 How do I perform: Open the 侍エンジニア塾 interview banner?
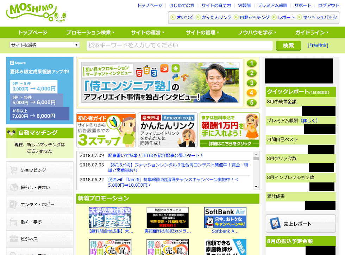161,82
